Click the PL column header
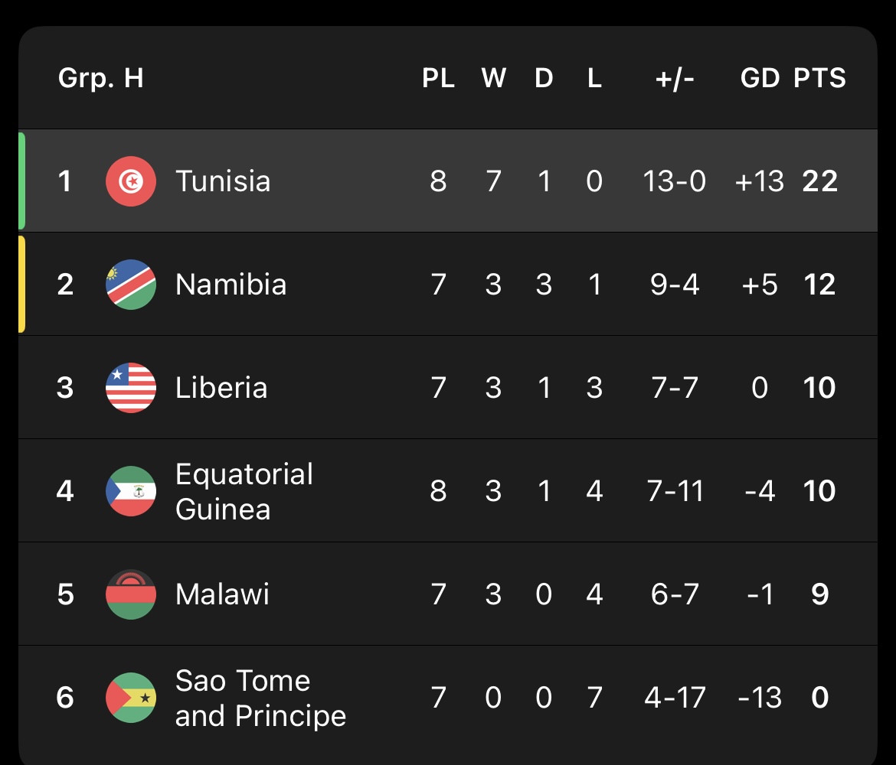 coord(438,78)
